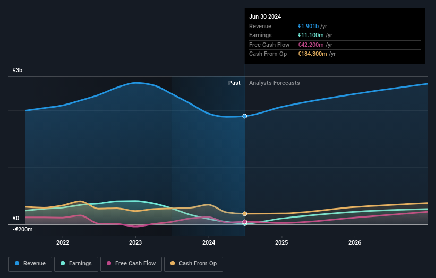Image resolution: width=436 pixels, height=278 pixels.
Task: Click the -€200m y-axis label
Action: [22, 229]
